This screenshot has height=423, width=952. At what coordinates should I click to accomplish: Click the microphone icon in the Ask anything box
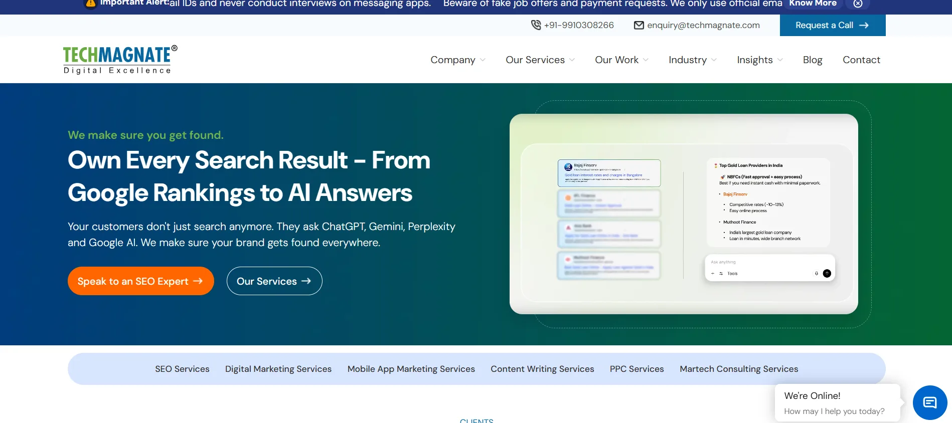click(817, 273)
